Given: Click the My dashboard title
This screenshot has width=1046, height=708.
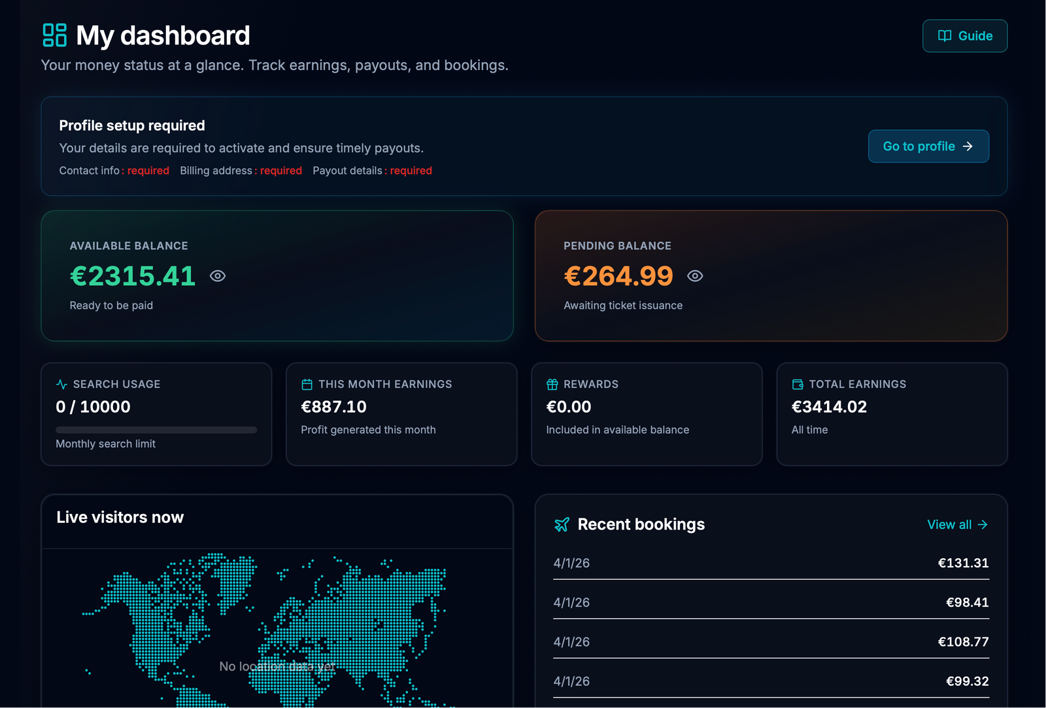Looking at the screenshot, I should (x=163, y=35).
